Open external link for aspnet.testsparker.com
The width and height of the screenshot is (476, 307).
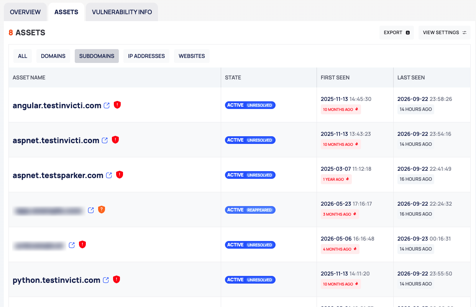109,175
